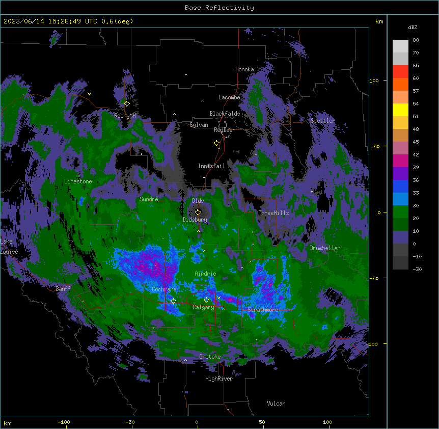
Task: Select the RedDeer city label
Action: coord(224,130)
